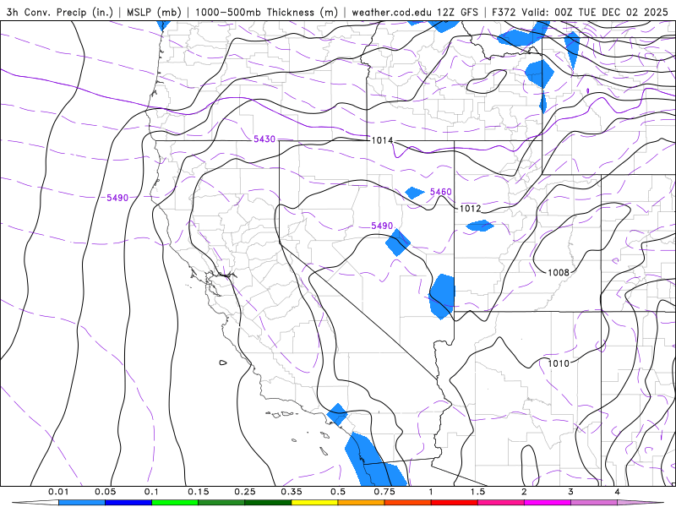Click the 0.25 legend value
Viewport: 676px width, 507px height.
point(244,492)
